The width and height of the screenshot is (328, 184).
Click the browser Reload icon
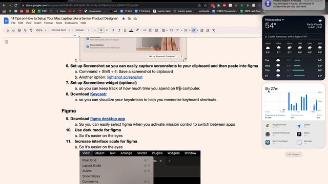point(16,5)
